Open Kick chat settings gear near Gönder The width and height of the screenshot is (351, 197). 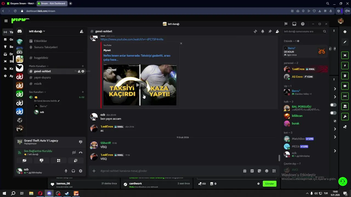tap(258, 184)
